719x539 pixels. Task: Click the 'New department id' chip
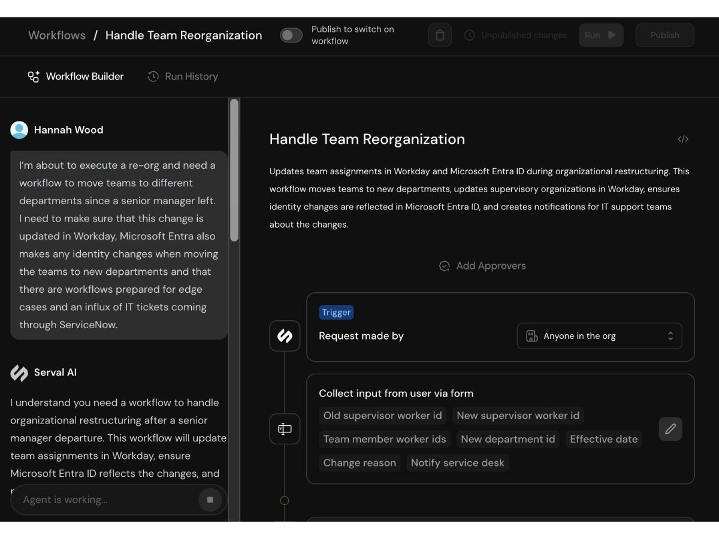point(508,439)
